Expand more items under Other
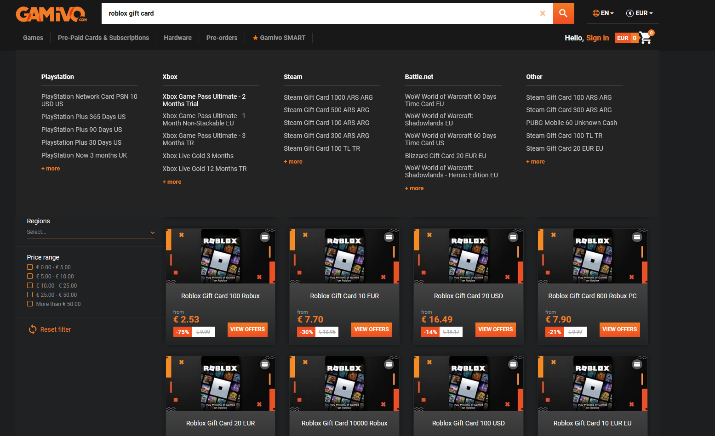715x436 pixels. [x=536, y=162]
